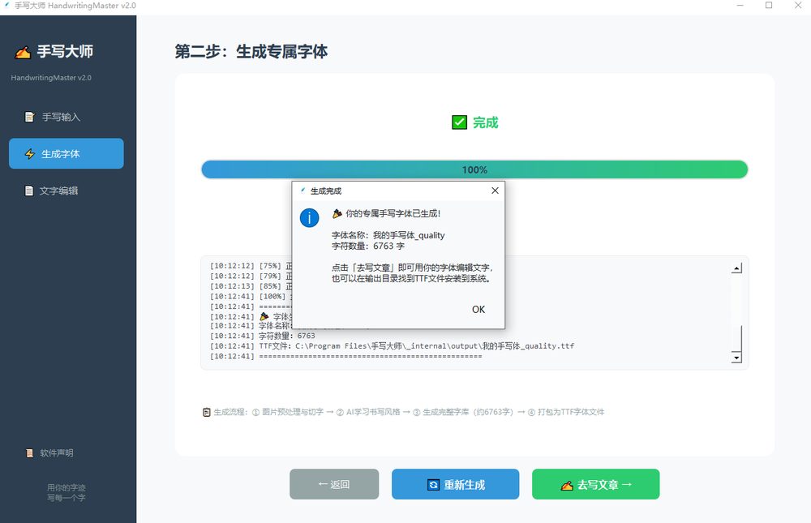This screenshot has height=523, width=811.
Task: Click the TTF文件 output path log line
Action: (392, 346)
